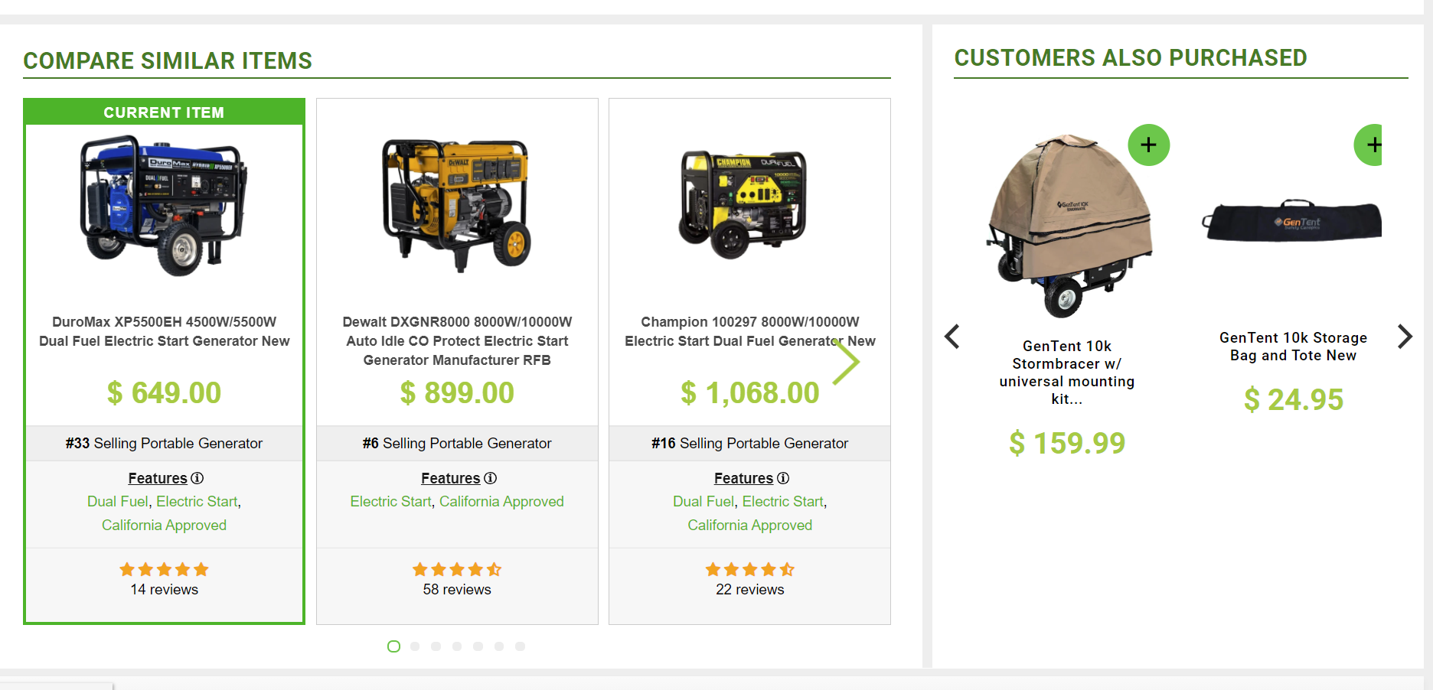
Task: Open Dewalt DXGNR8000 product title
Action: 457,341
